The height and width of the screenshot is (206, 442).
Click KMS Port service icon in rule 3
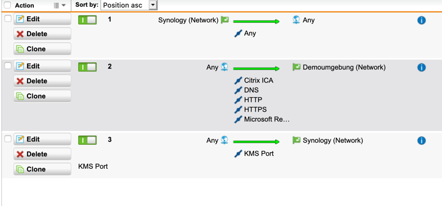(x=238, y=154)
